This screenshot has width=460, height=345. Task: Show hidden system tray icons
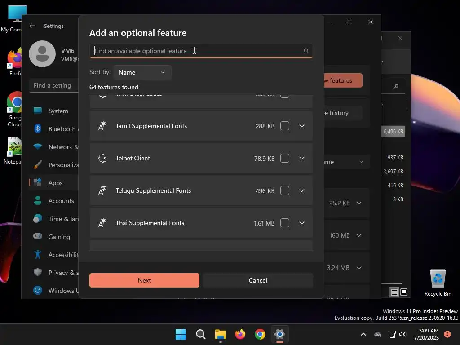tap(363, 334)
